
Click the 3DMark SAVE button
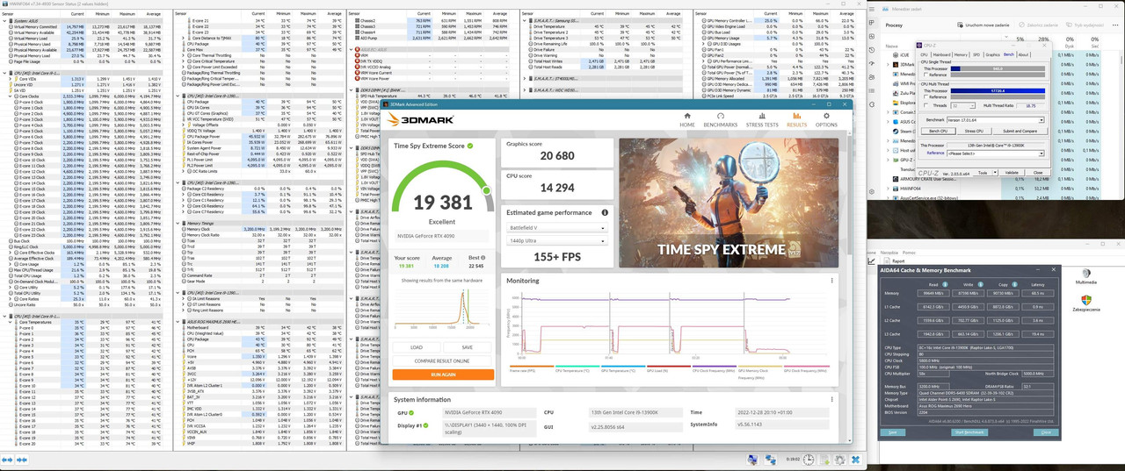[468, 347]
